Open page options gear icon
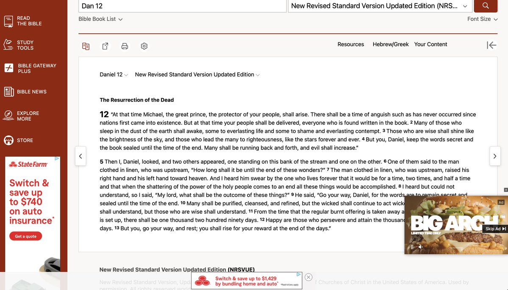 (144, 46)
